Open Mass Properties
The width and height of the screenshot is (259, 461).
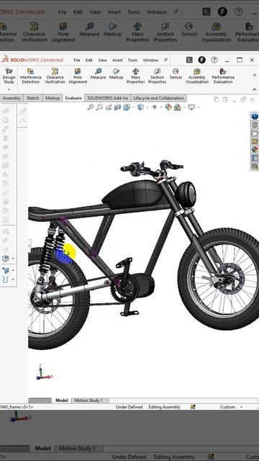pyautogui.click(x=135, y=76)
